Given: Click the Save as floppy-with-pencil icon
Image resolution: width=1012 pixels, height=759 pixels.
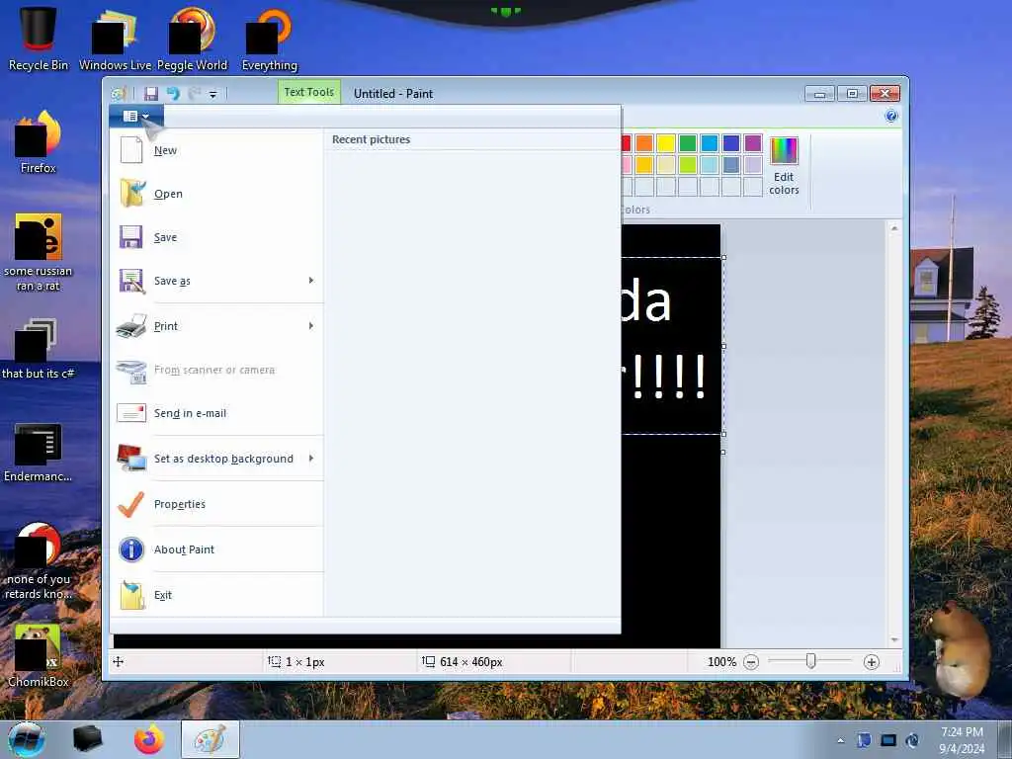Looking at the screenshot, I should 131,281.
